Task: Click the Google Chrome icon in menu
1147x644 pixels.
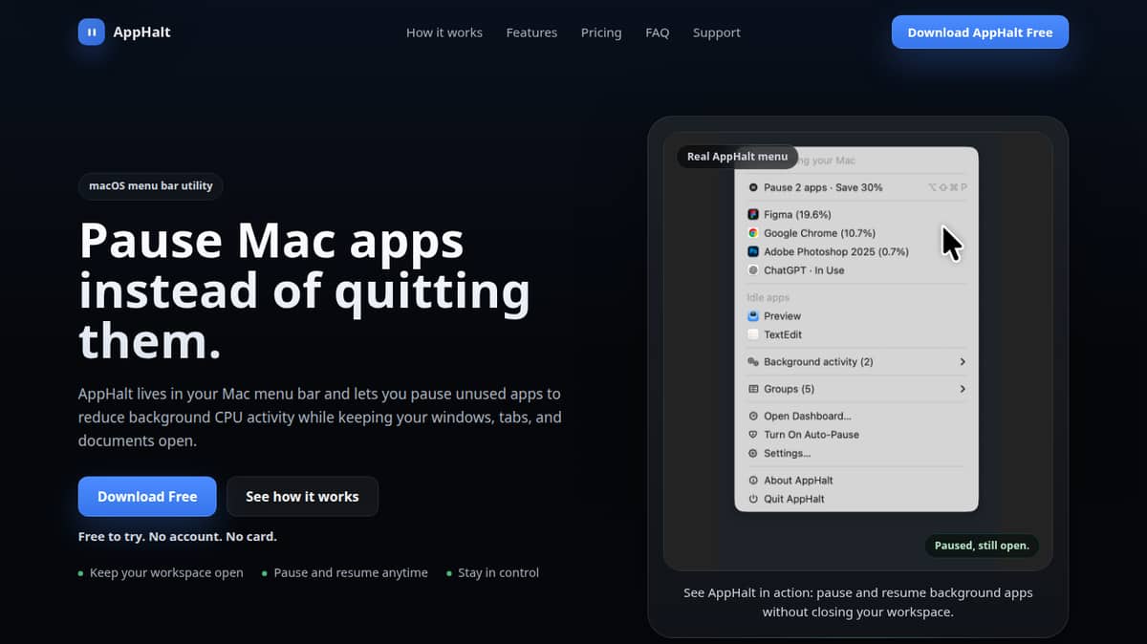Action: coord(753,233)
